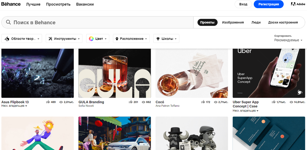
Task: Open the gray toy figures thumbnail
Action: 192,133
